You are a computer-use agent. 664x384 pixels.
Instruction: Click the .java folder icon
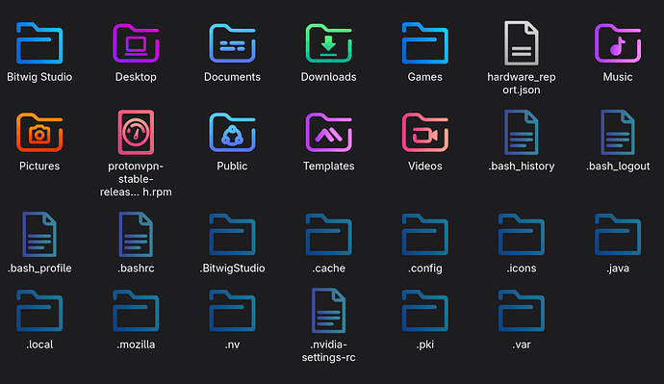(618, 234)
